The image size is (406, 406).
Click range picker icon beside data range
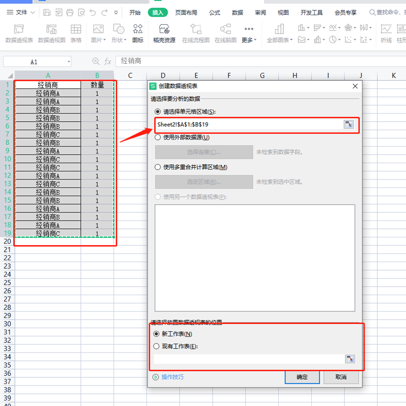coord(349,125)
